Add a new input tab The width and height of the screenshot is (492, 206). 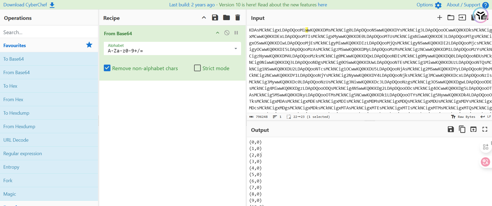pyautogui.click(x=439, y=18)
